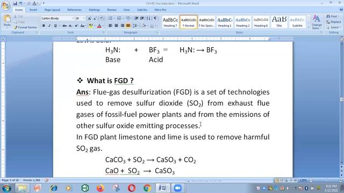Viewport: 344px width, 193px height.
Task: Apply the No Spacing style
Action: click(206, 22)
